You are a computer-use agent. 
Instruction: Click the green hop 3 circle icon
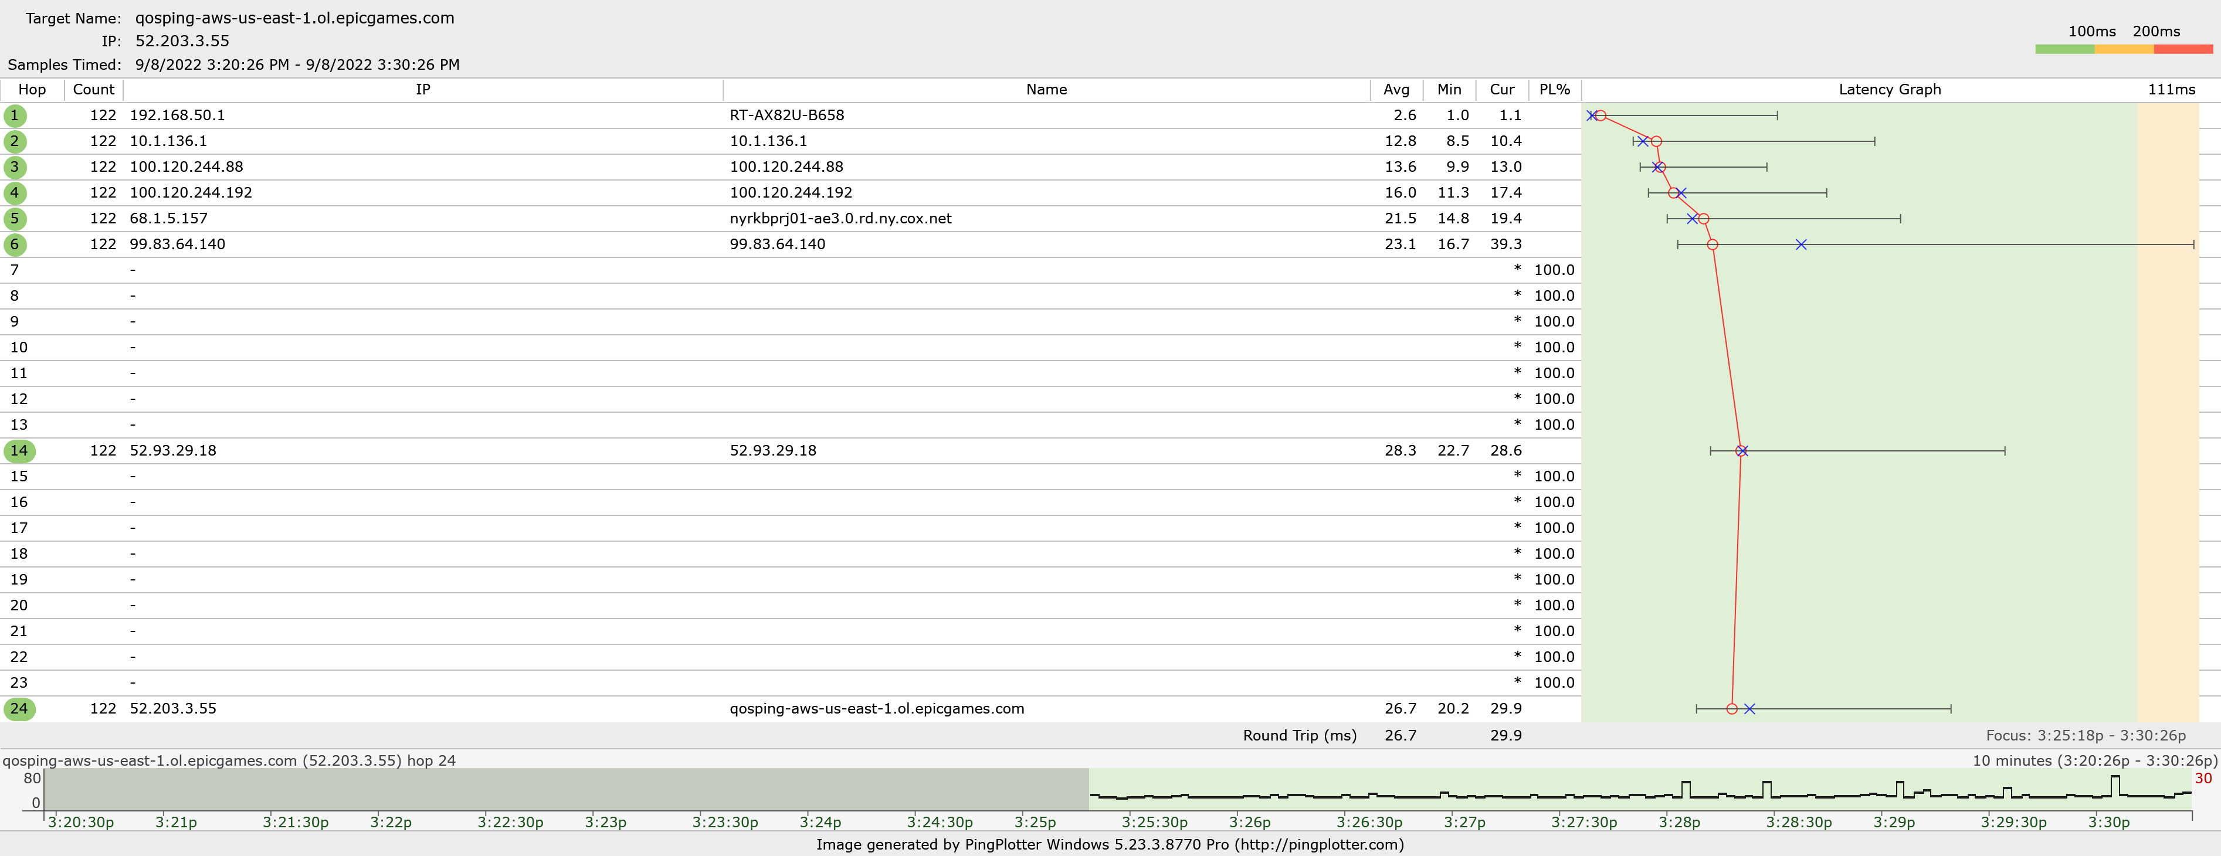point(15,167)
